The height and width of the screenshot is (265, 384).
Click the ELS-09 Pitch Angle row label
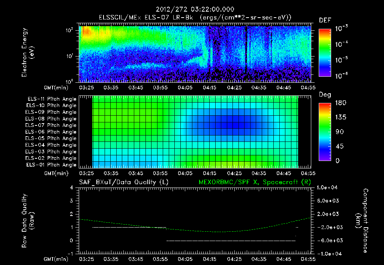(51, 112)
